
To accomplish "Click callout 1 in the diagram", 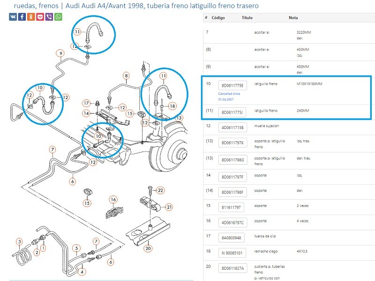I will [43, 248].
